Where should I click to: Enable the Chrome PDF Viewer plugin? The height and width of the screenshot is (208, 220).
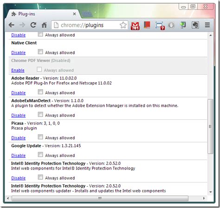coord(18,70)
